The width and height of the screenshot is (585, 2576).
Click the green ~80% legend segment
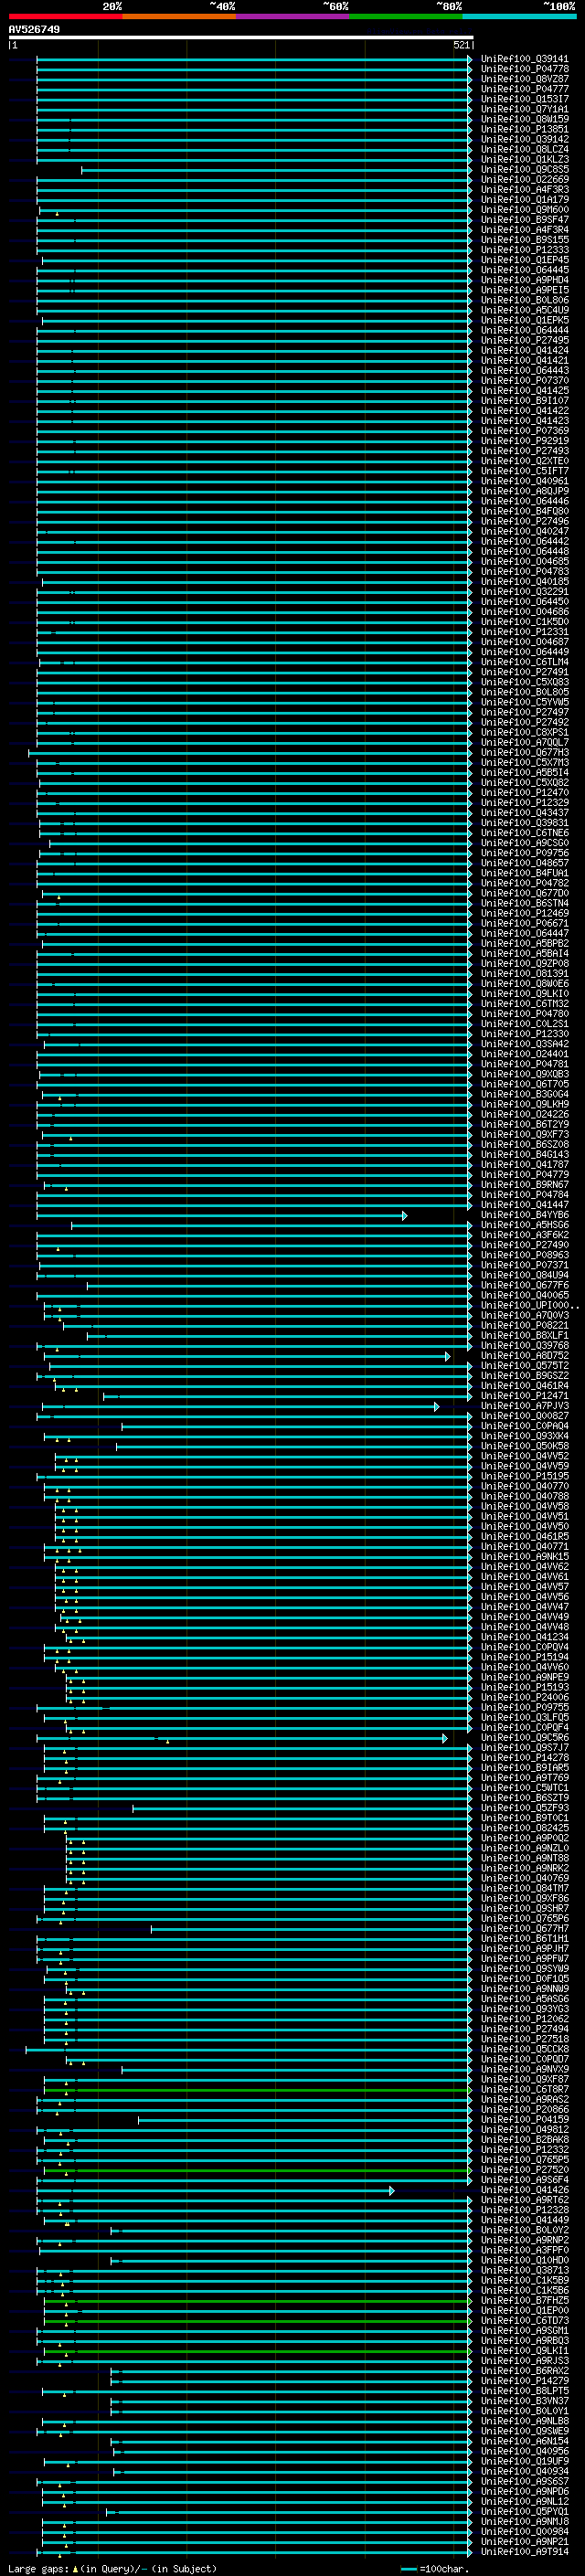(406, 17)
